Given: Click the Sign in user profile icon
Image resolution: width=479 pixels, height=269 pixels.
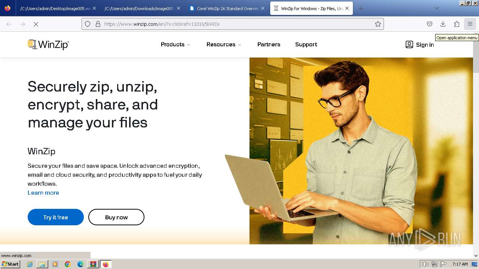Looking at the screenshot, I should pyautogui.click(x=409, y=44).
